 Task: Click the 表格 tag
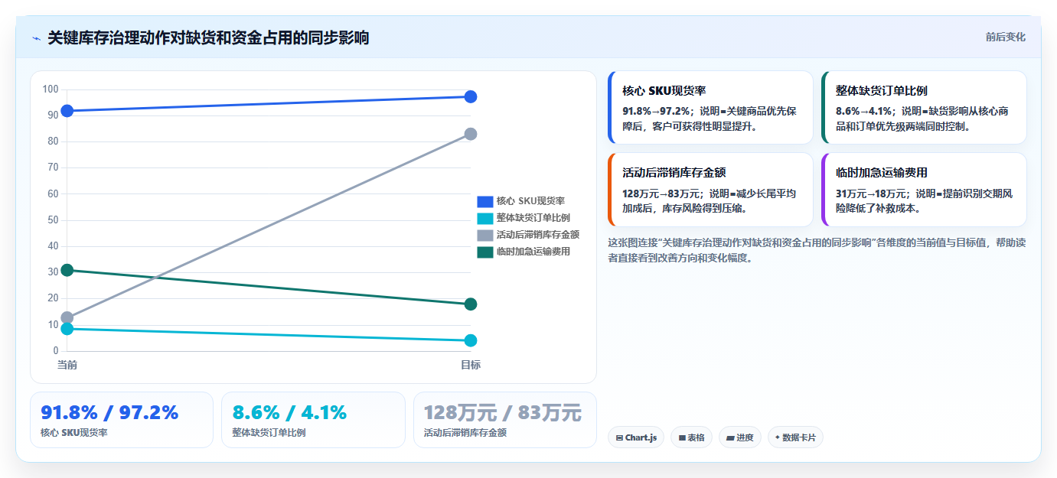[692, 437]
